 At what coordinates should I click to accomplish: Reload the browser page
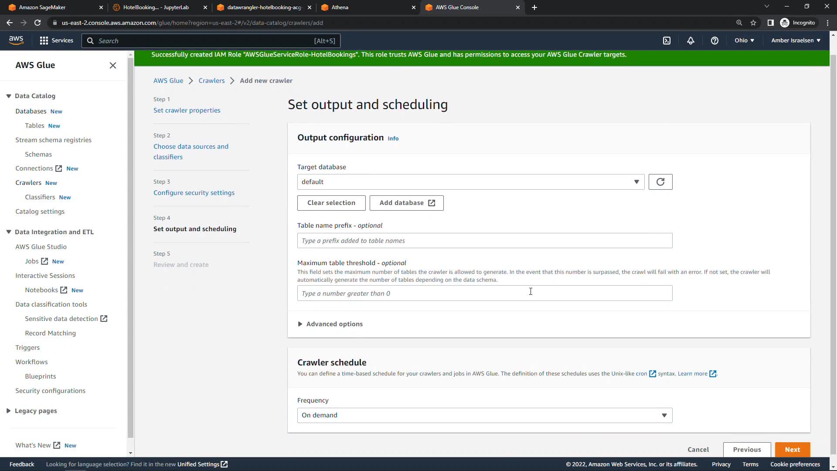point(37,23)
